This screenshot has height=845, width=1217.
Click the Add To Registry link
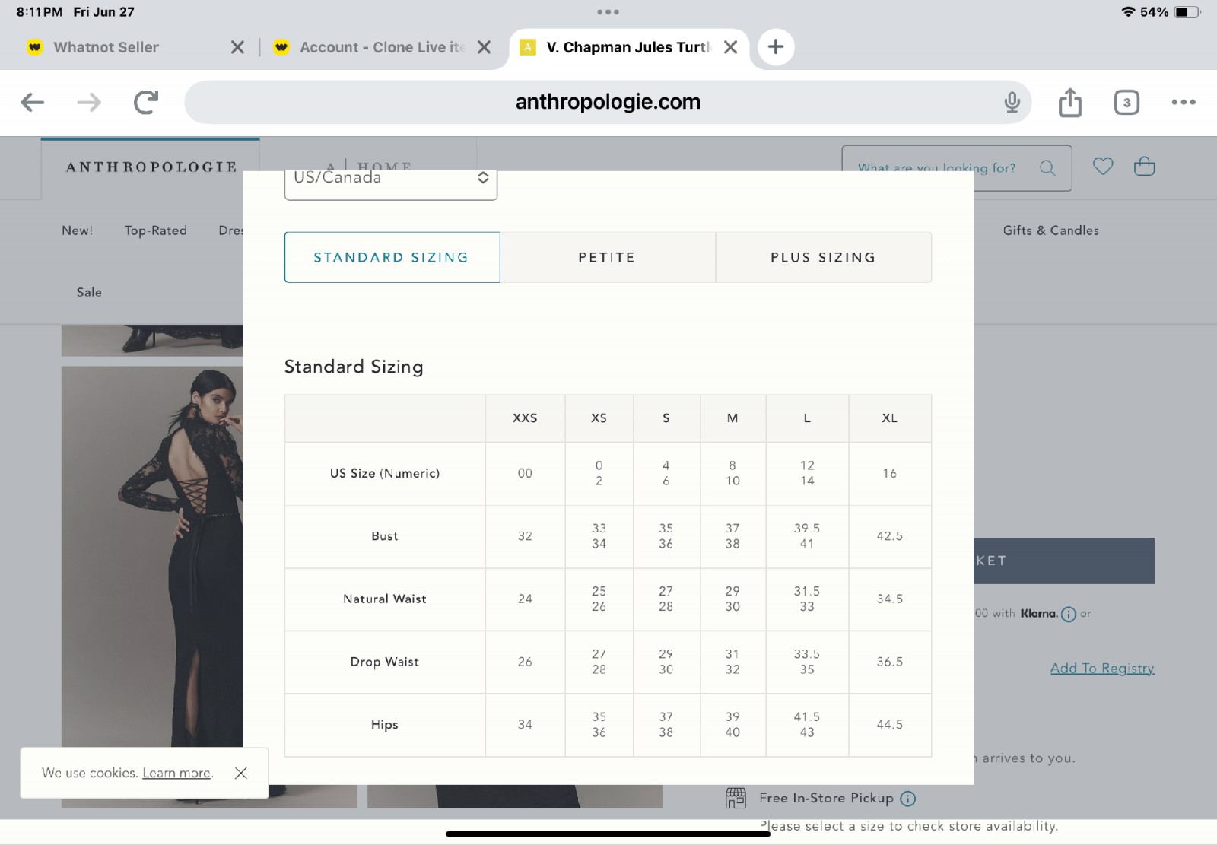[x=1102, y=668]
